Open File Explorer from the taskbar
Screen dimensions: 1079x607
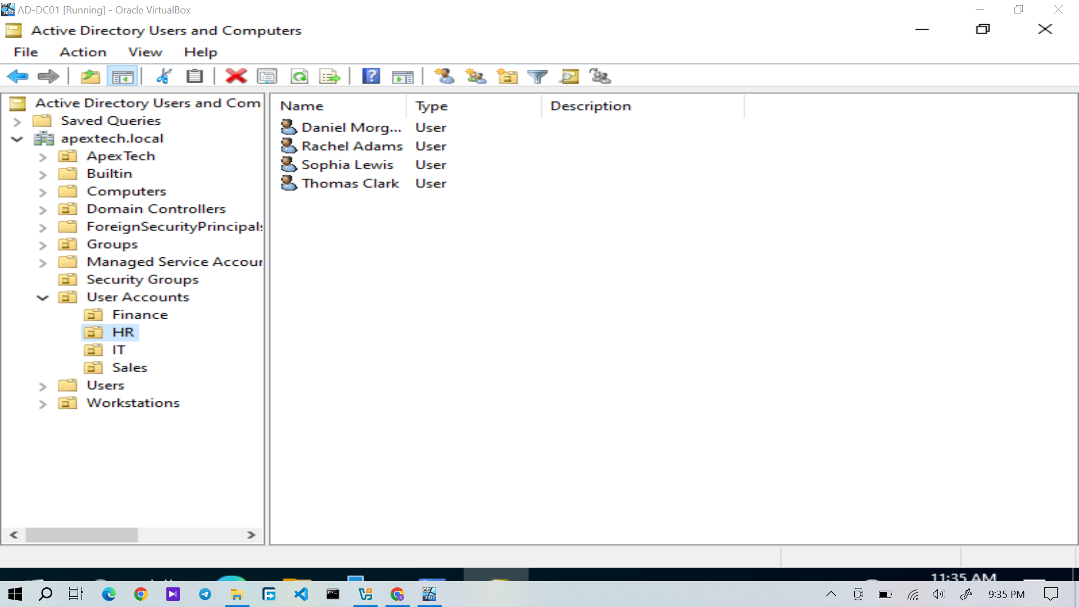[x=237, y=594]
